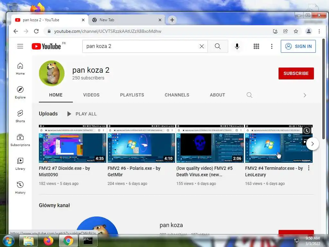Click the page vertical scrollbar

click(324, 88)
